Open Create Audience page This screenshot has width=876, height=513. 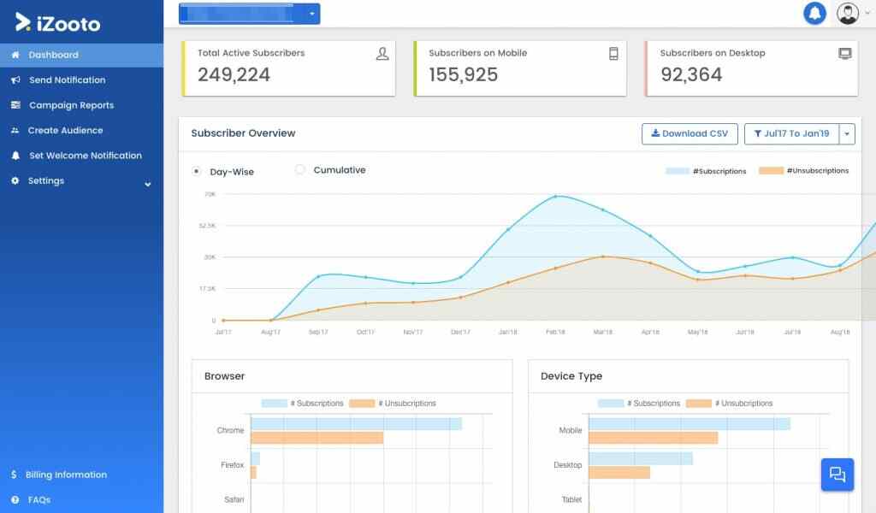[65, 131]
